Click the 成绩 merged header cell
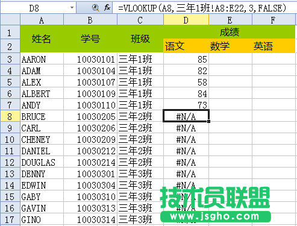 click(230, 32)
